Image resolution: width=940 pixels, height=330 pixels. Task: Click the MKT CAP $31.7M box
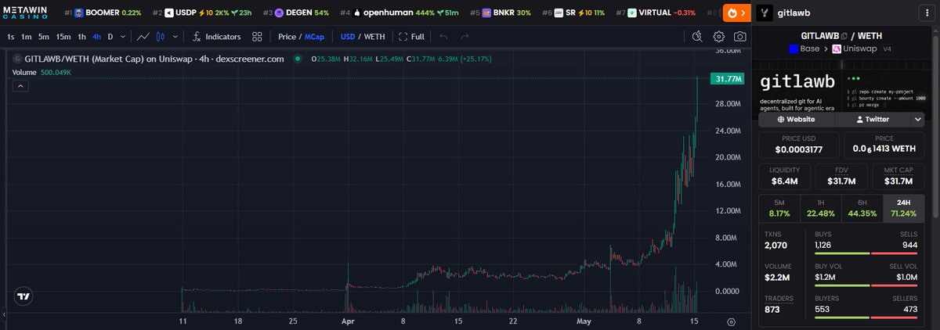899,177
